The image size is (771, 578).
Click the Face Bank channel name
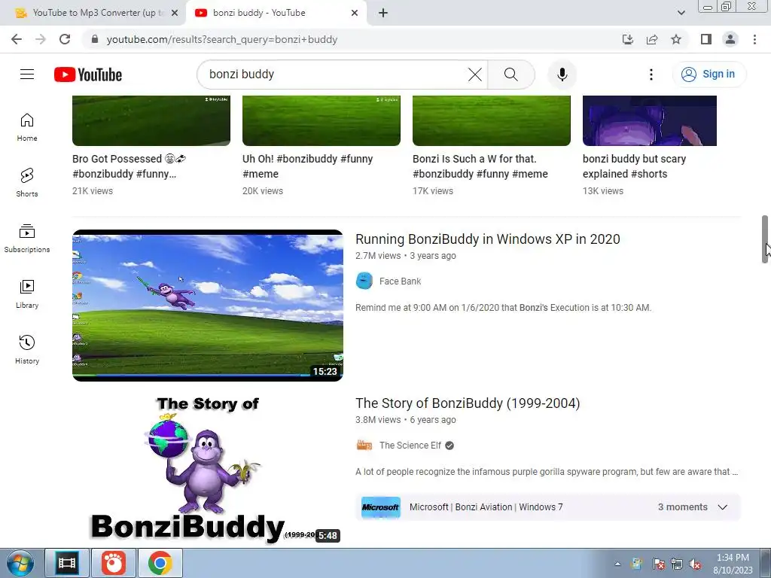point(401,281)
